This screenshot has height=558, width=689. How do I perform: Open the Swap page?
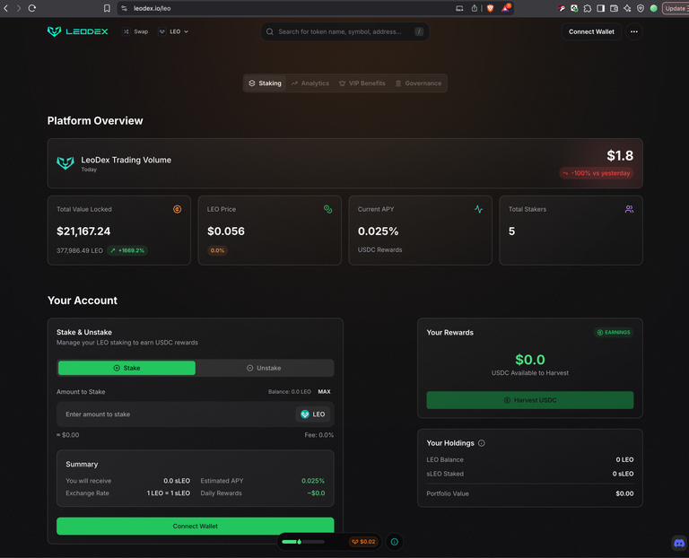pos(135,31)
